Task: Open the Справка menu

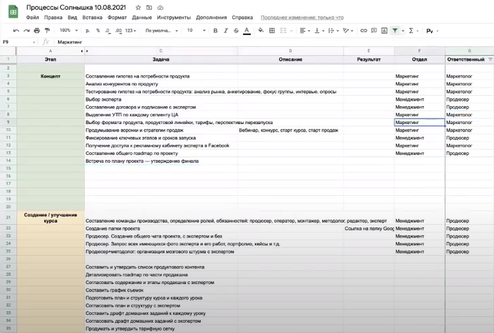Action: (x=243, y=17)
